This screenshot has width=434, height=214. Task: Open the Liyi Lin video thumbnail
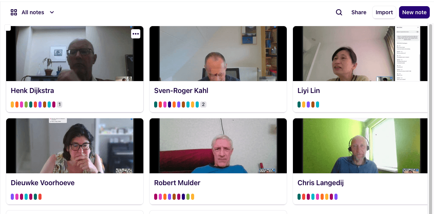tap(360, 54)
